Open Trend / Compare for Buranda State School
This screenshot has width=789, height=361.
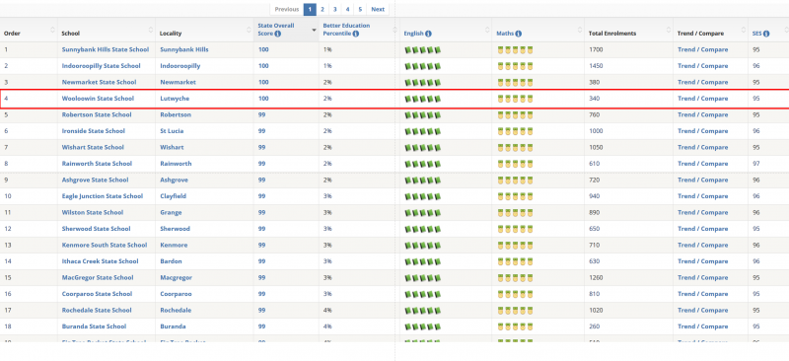[702, 326]
